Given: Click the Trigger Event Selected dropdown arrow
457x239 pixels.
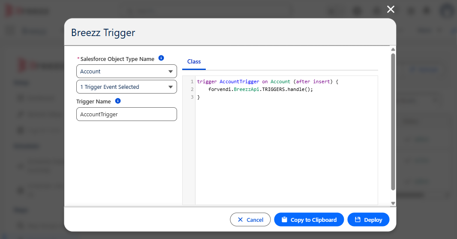Looking at the screenshot, I should pyautogui.click(x=171, y=87).
